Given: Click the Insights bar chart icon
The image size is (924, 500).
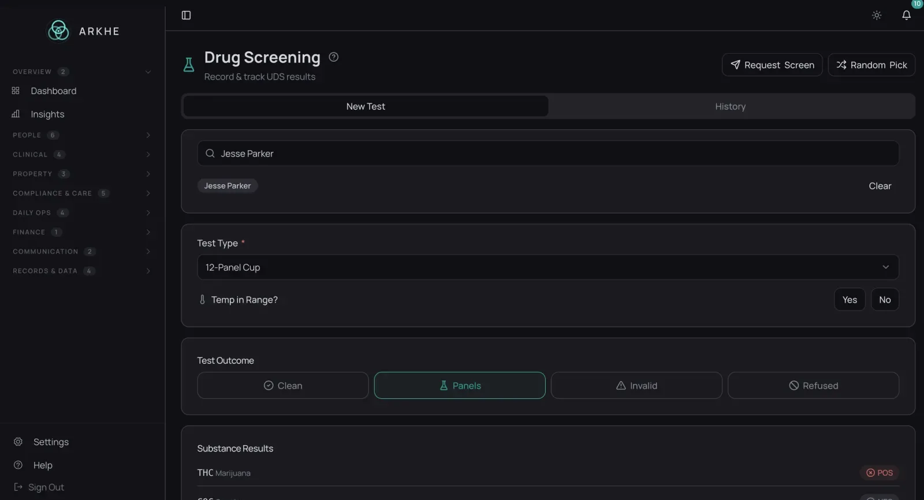Looking at the screenshot, I should click(16, 114).
